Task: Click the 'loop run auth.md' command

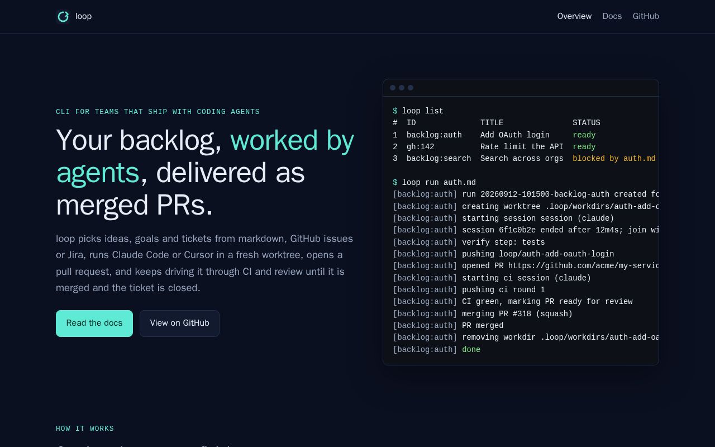Action: (439, 183)
